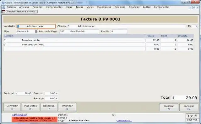Viewport: 201px width, 124px height.
Task: Click the quantity 1 for Intereses por Mora
Action: pos(168,45)
